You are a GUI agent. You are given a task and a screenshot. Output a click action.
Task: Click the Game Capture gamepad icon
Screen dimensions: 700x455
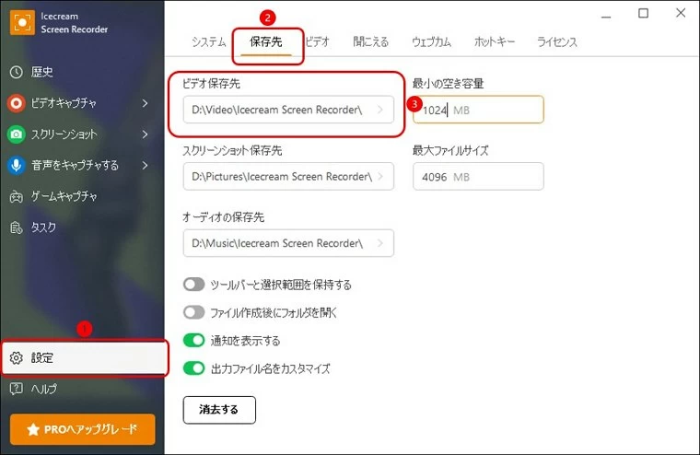pyautogui.click(x=17, y=196)
